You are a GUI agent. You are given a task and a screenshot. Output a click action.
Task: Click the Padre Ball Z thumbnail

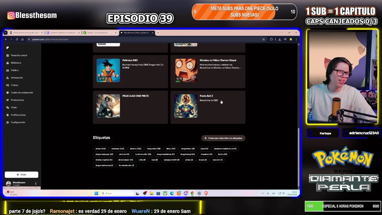tap(186, 106)
